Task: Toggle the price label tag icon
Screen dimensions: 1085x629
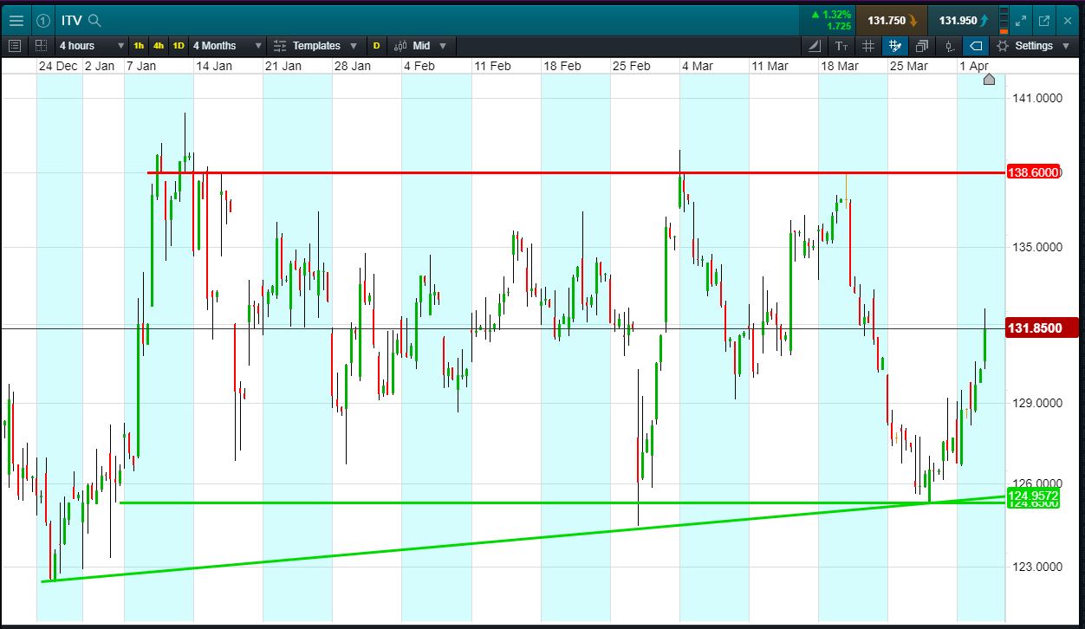Action: [x=976, y=45]
